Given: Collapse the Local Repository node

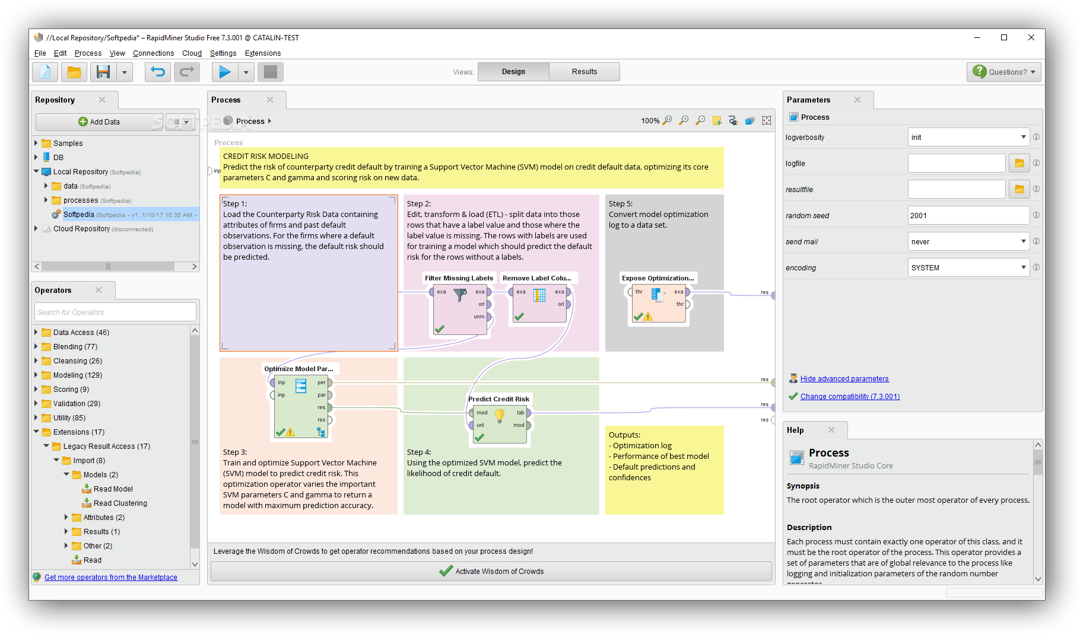Looking at the screenshot, I should [x=36, y=171].
